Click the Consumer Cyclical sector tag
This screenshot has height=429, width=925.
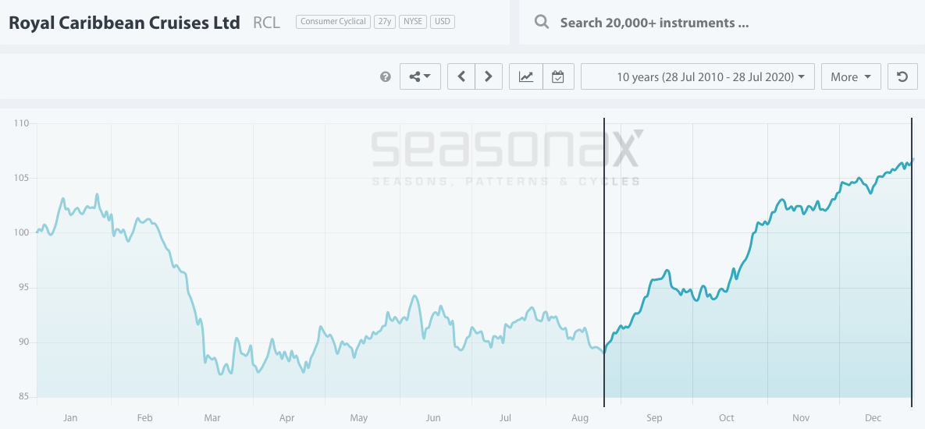[x=332, y=22]
